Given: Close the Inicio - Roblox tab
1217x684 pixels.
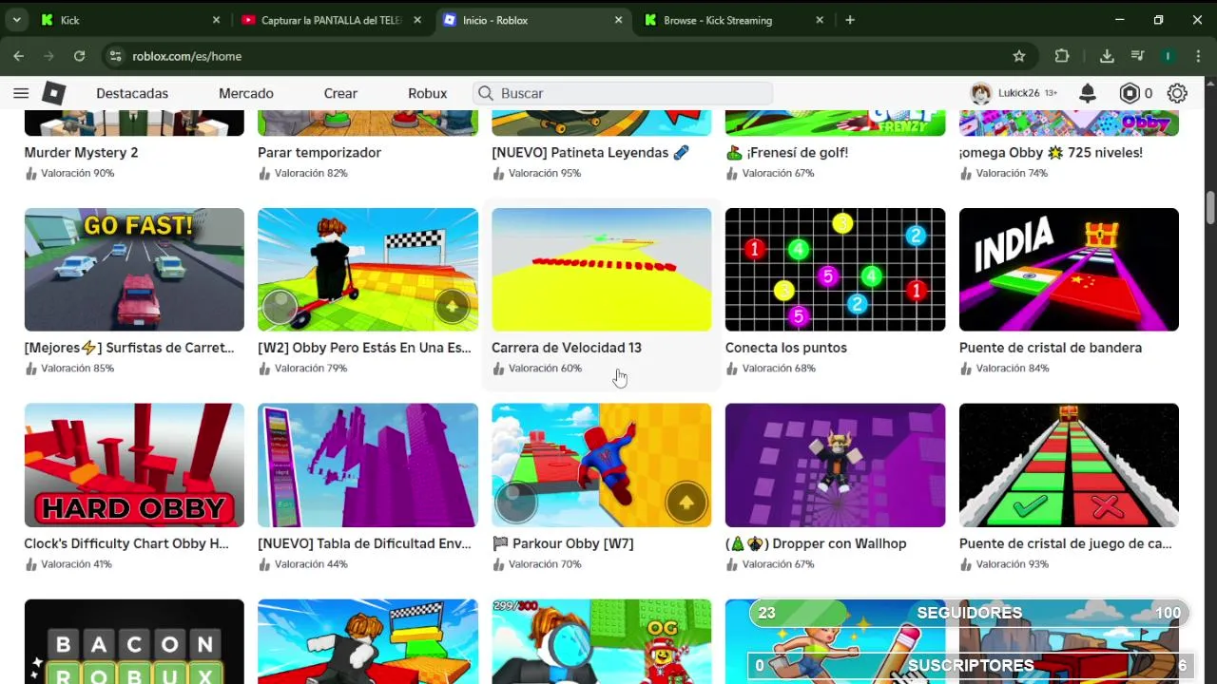Looking at the screenshot, I should pos(619,20).
